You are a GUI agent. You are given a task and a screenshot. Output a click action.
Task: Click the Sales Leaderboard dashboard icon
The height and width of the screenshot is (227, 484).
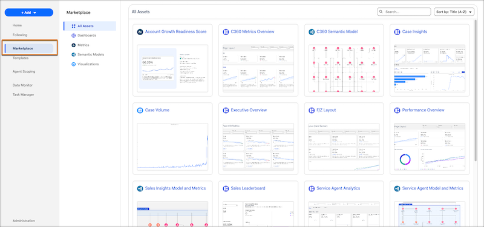[226, 188]
